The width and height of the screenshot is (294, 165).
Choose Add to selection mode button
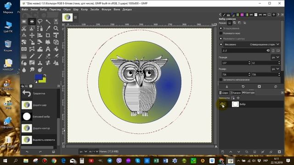[x=234, y=23]
